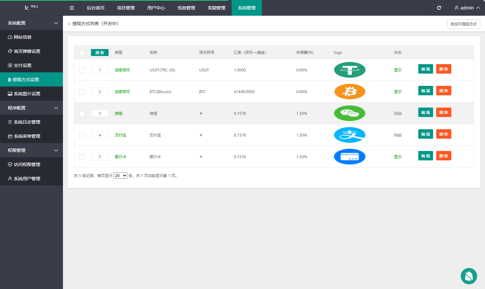Toggle 隐藏 status for 微信 row
The height and width of the screenshot is (289, 485).
point(398,113)
